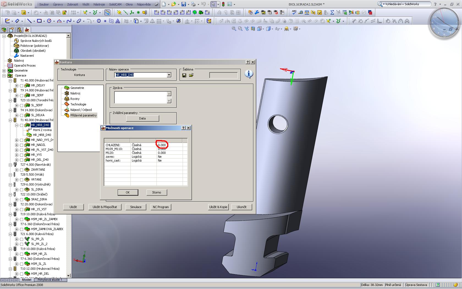
Task: Click the Uložit & Přepočítat button
Action: tap(105, 207)
